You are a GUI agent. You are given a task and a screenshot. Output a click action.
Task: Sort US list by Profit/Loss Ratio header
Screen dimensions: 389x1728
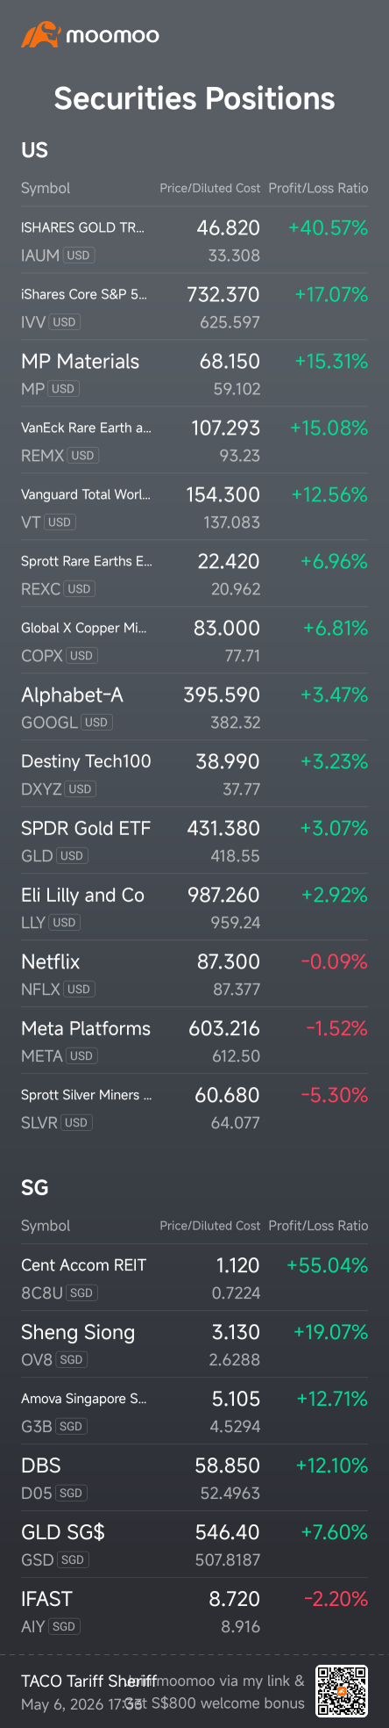pyautogui.click(x=318, y=188)
